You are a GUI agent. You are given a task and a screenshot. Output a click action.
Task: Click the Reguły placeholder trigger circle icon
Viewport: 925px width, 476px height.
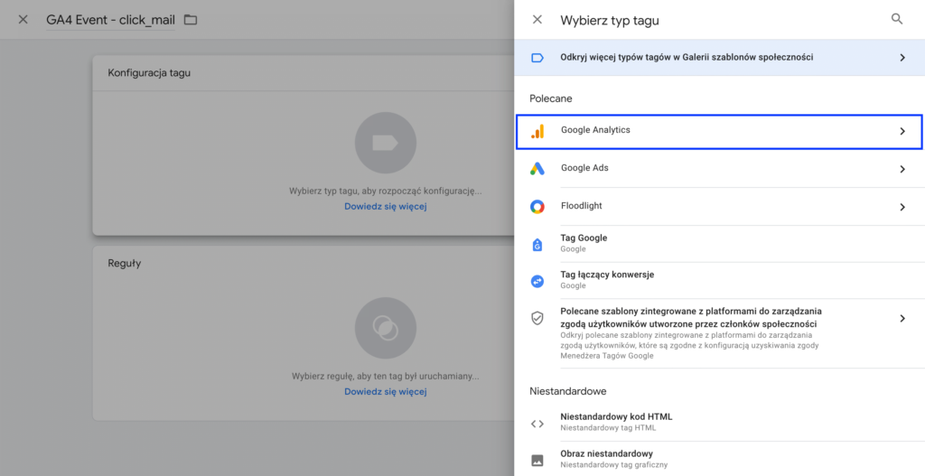click(x=385, y=328)
